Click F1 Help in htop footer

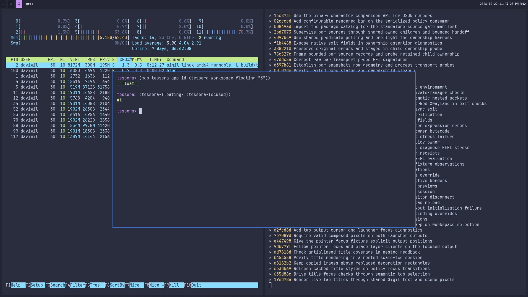16,285
